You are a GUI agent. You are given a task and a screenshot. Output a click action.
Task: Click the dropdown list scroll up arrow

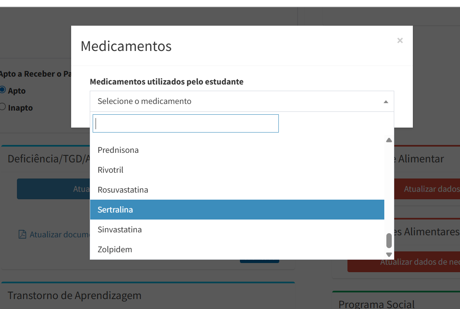tap(389, 140)
